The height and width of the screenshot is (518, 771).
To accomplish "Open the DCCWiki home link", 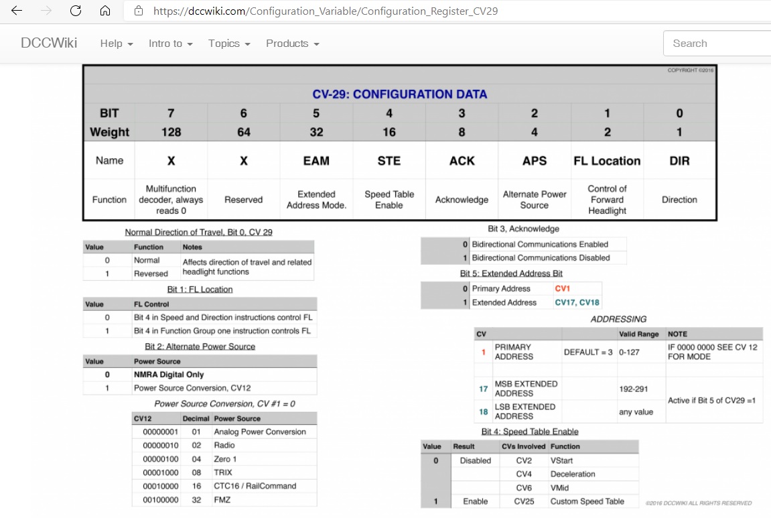I will coord(49,44).
